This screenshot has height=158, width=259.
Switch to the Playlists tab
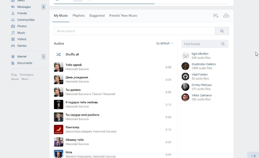coord(79,15)
